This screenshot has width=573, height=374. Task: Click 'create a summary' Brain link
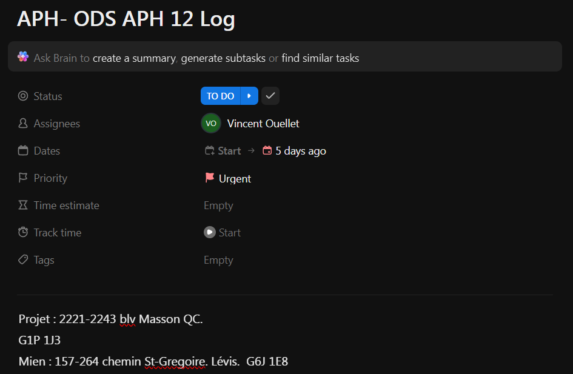pos(134,59)
